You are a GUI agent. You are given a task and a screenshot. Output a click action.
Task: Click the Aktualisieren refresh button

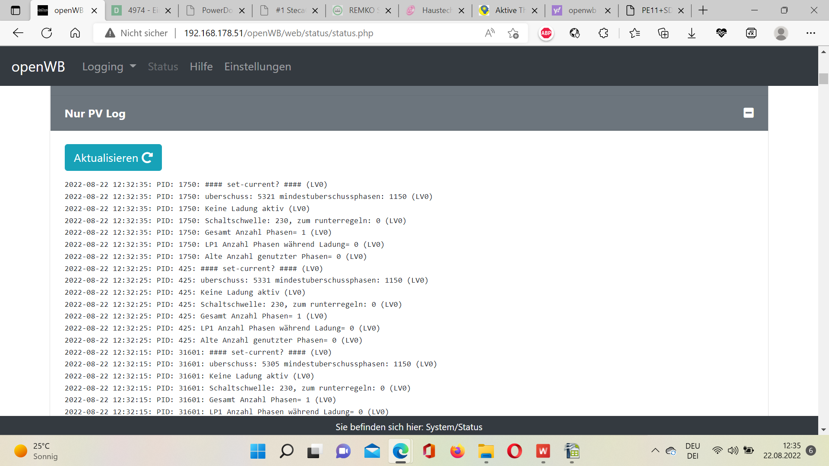click(113, 157)
